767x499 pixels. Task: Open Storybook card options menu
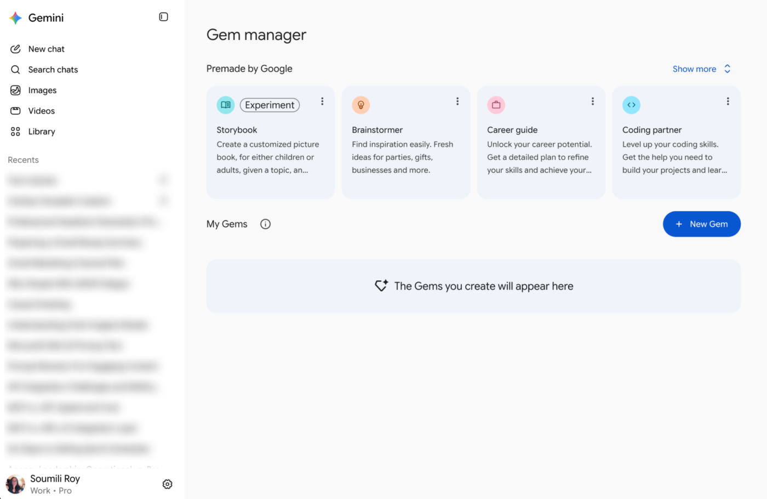(322, 101)
